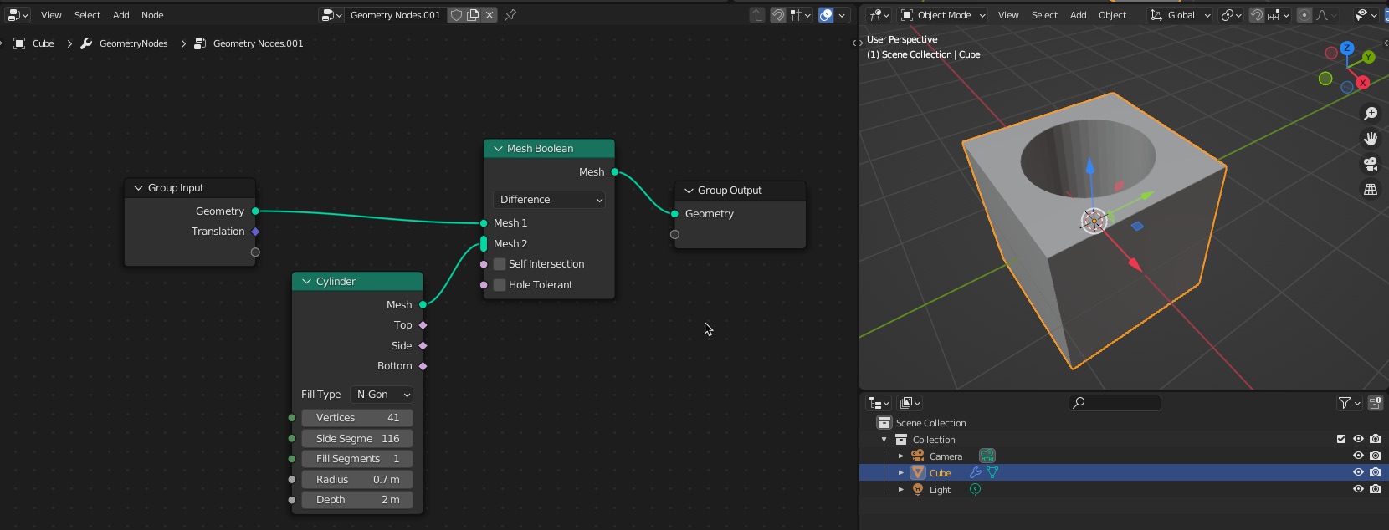
Task: Unlink the Geometry Nodes.001 data-block
Action: (489, 15)
